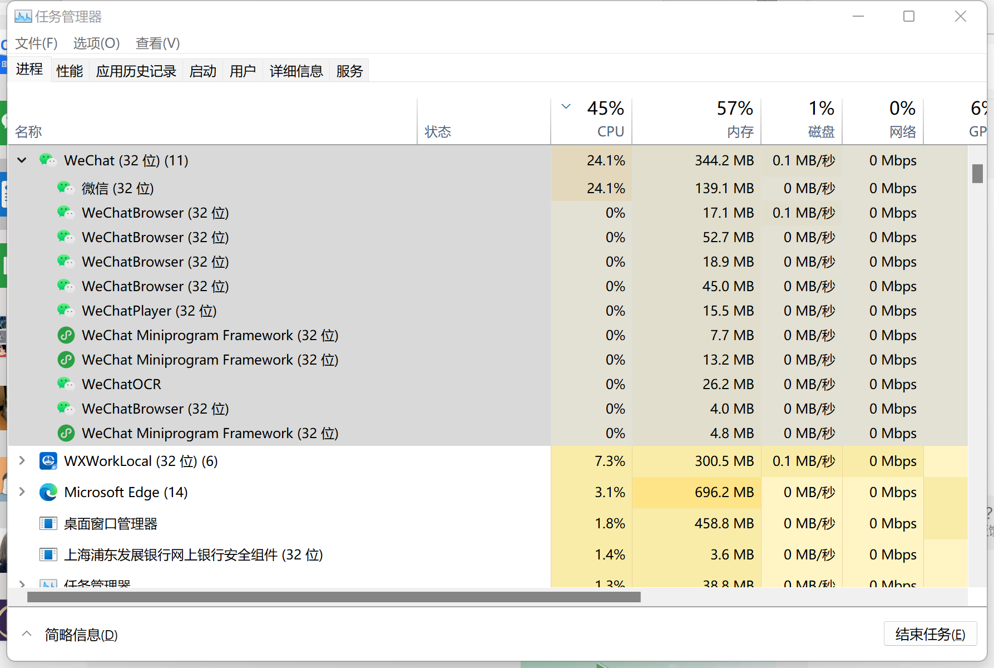Click the WeChat (32 位) (11) group icon
Screen dimensions: 994x668
tap(48, 160)
